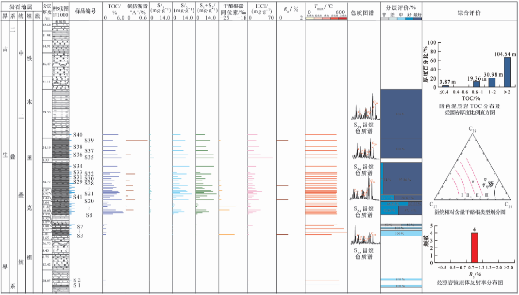Click the bottom chromatogram trace above S23 label
Screen dimensions: 519x295
pos(364,236)
